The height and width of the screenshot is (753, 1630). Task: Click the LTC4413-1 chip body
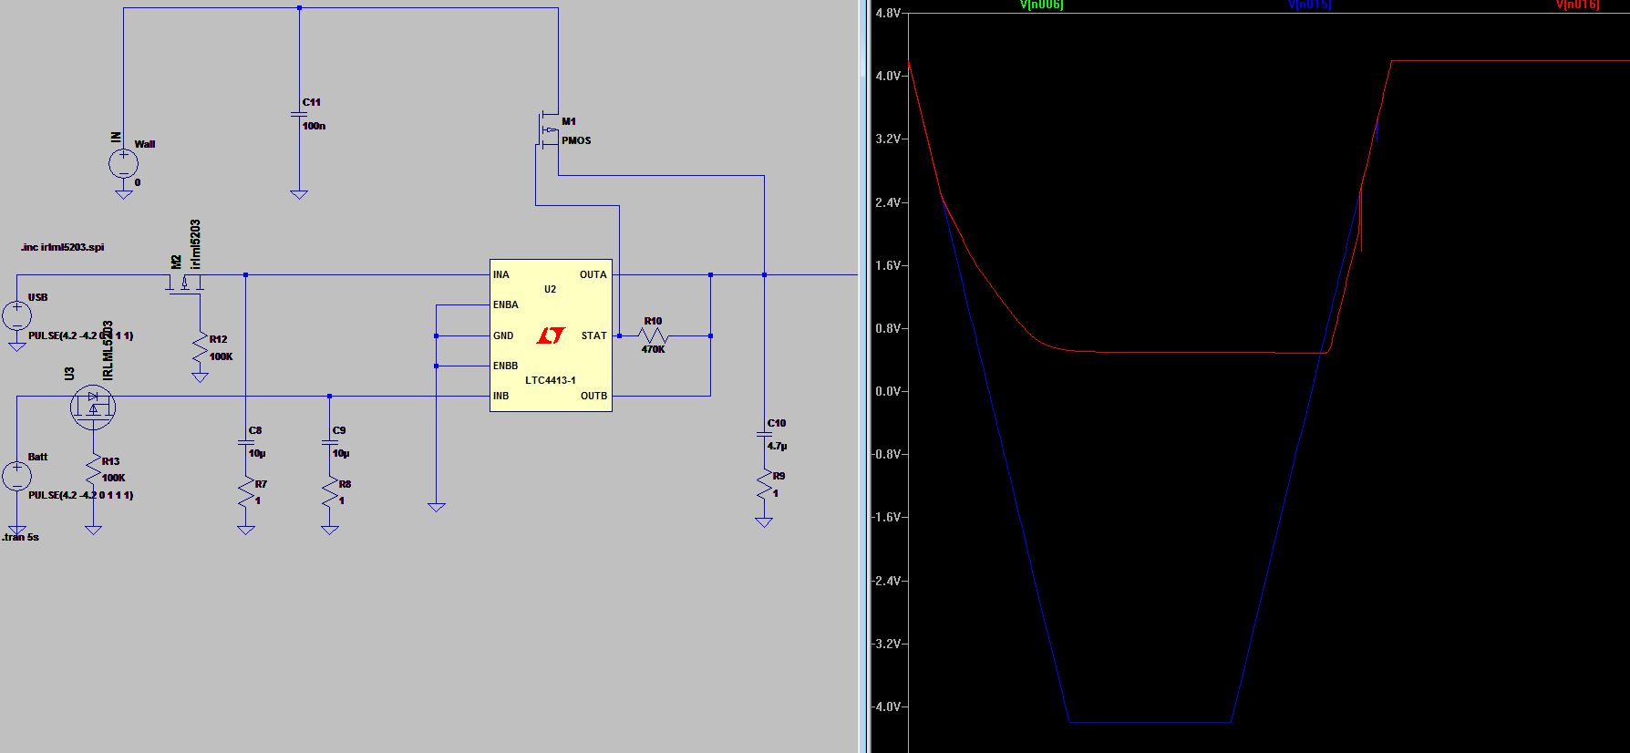[551, 335]
